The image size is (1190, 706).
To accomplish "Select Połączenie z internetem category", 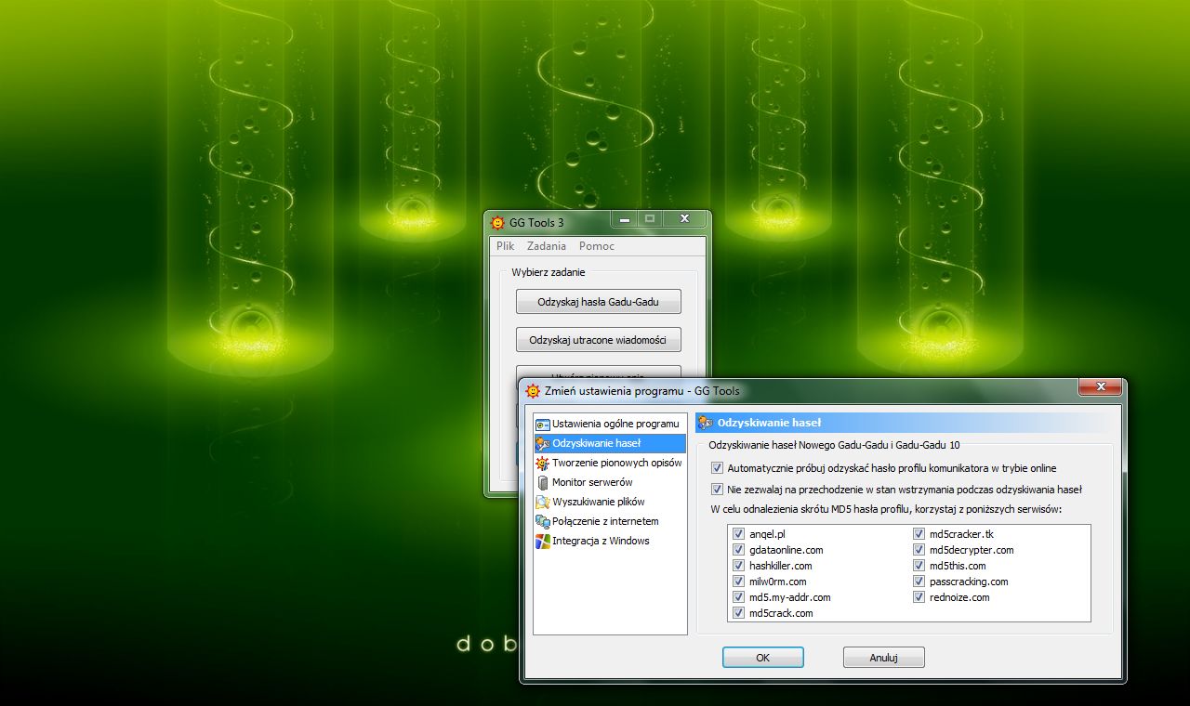I will [x=610, y=521].
